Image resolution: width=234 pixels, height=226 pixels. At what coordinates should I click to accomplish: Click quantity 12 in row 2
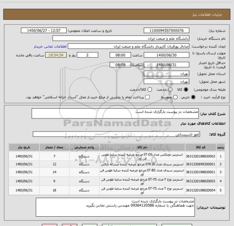pos(54,164)
